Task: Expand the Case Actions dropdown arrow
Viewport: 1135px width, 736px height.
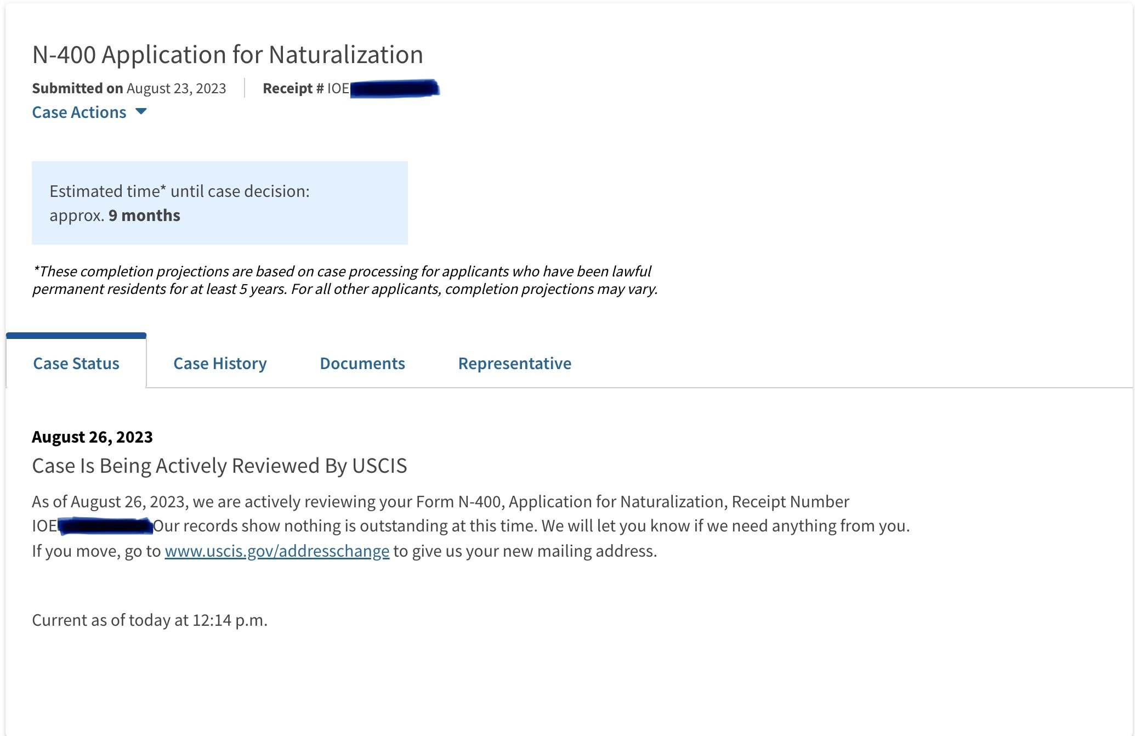Action: 141,112
